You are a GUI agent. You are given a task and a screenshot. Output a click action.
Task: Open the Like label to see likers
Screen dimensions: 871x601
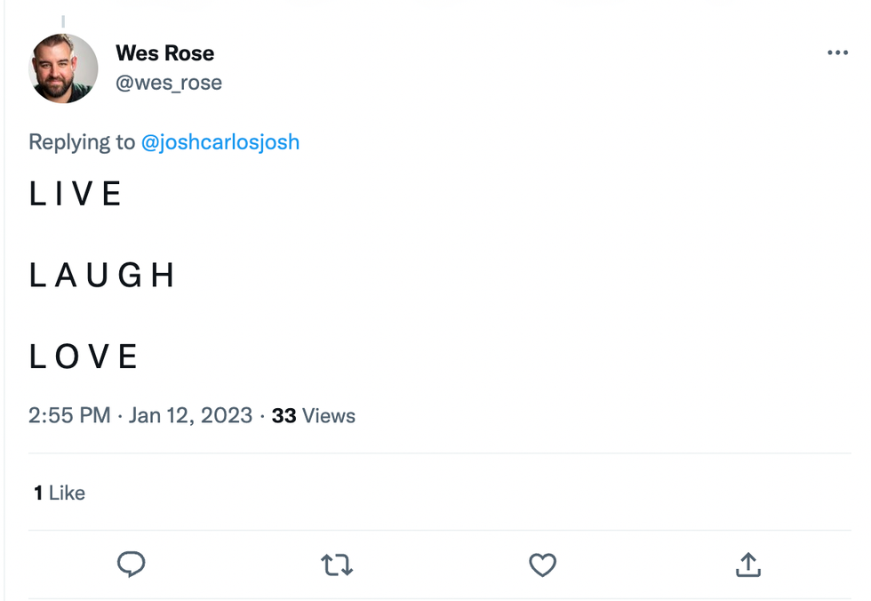click(x=67, y=493)
